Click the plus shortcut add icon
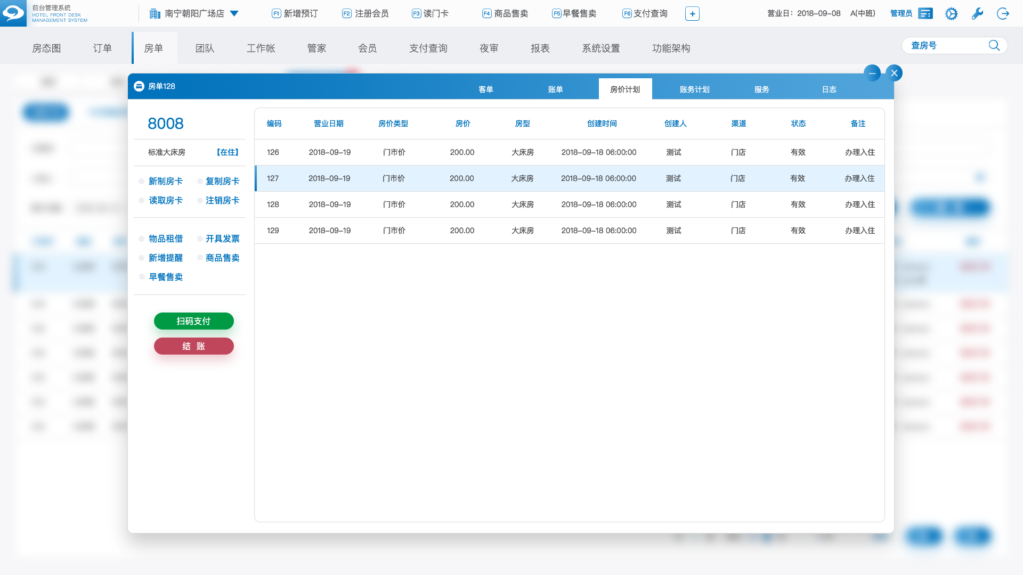This screenshot has height=575, width=1023. [x=692, y=14]
